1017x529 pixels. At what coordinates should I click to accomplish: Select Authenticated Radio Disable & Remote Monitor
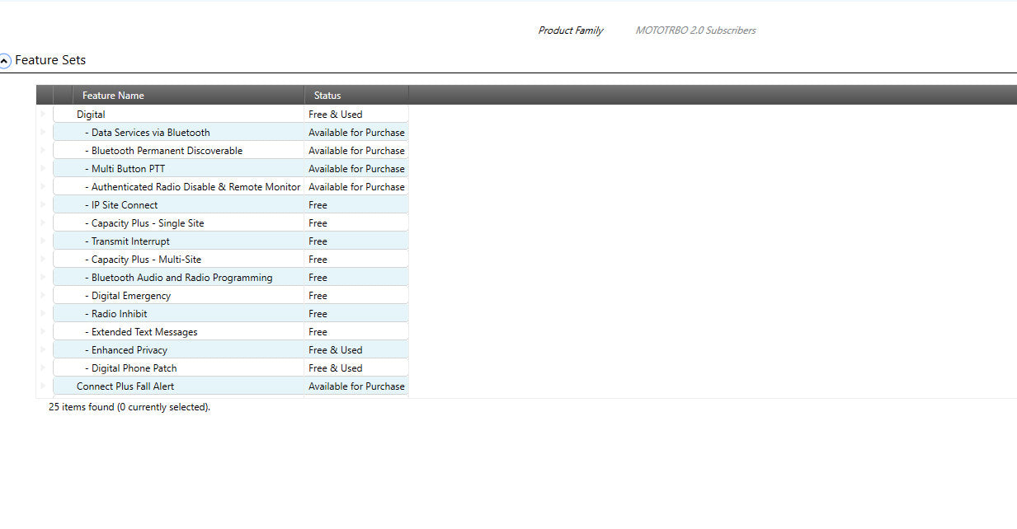coord(231,186)
